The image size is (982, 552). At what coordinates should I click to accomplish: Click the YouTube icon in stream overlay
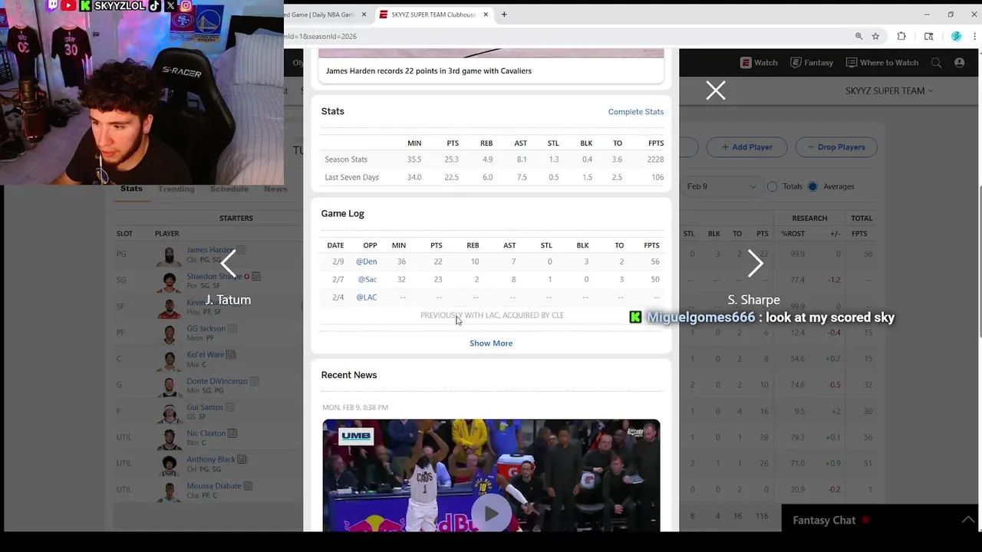68,6
